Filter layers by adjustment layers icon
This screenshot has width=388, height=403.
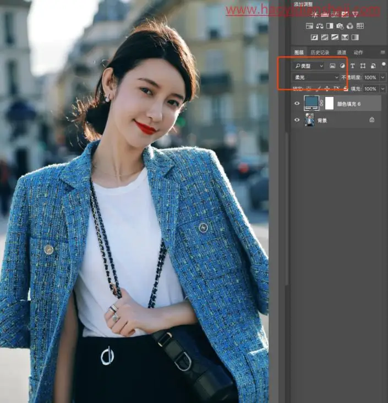tap(342, 66)
